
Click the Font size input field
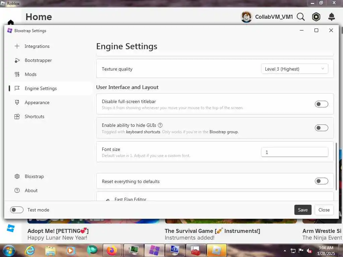point(294,152)
